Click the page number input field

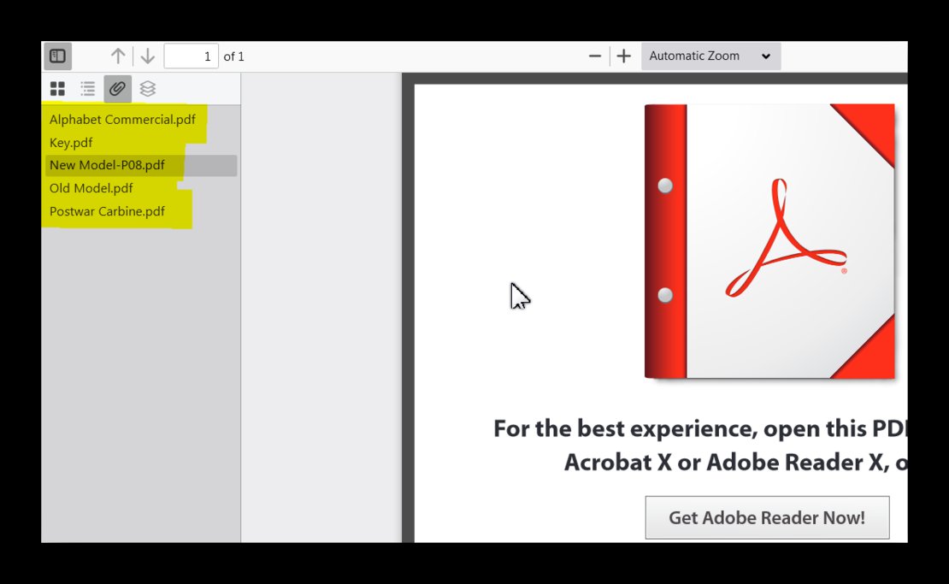[192, 56]
